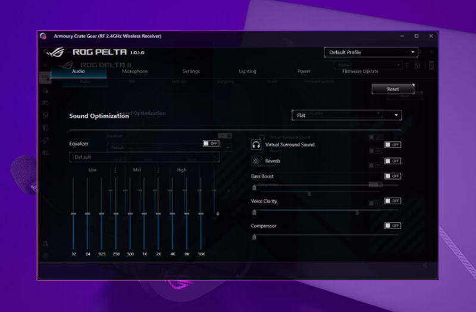Viewport: 476px width, 312px height.
Task: Click the 16K frequency label
Action: [x=201, y=254]
